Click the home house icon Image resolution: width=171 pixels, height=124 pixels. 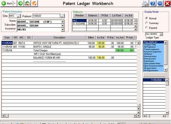coord(35,4)
